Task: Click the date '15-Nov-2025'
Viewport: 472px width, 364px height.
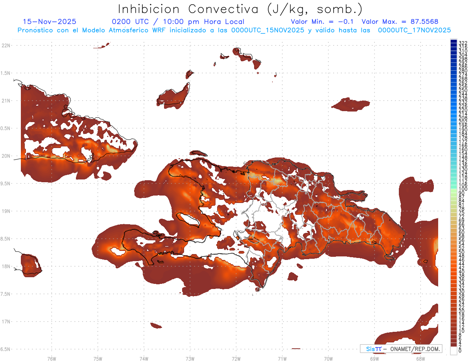Action: [x=50, y=22]
